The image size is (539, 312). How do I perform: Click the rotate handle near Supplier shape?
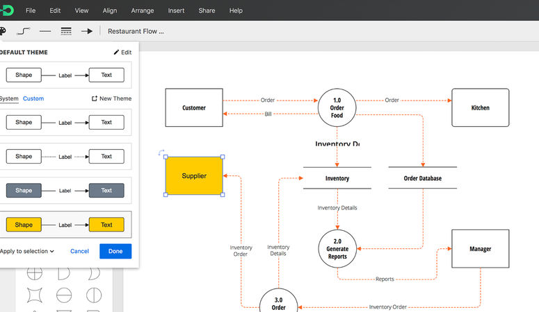pos(161,153)
